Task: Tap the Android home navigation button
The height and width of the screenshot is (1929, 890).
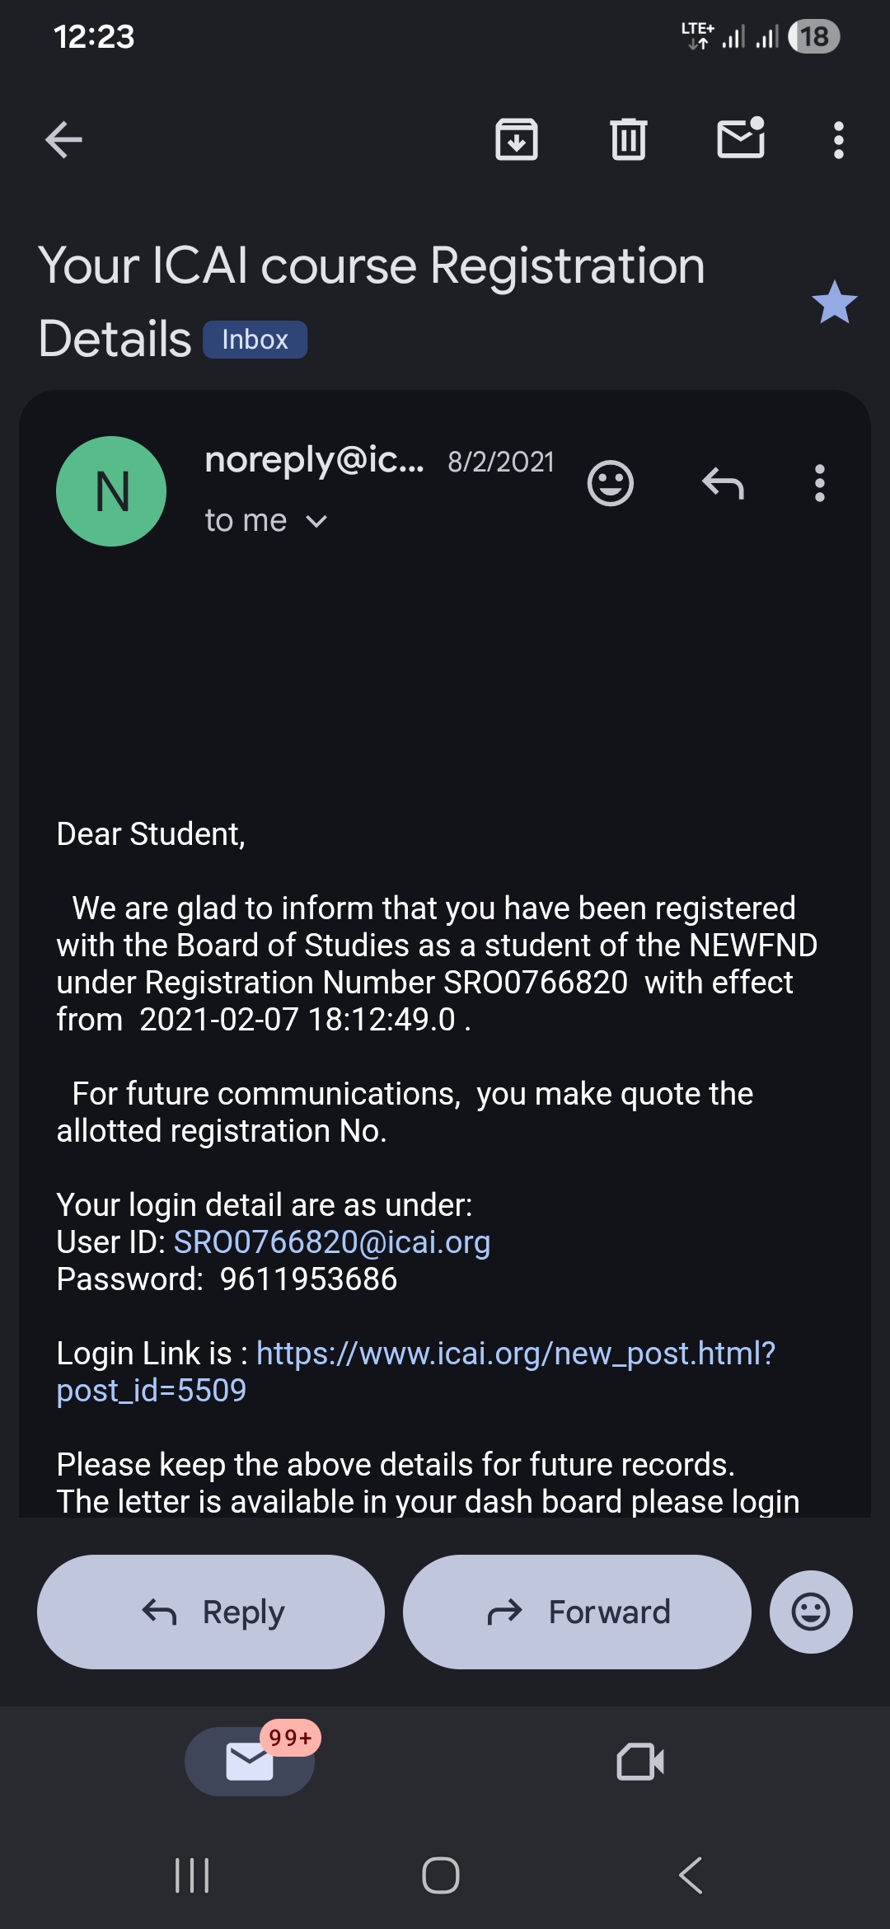Action: (441, 1875)
